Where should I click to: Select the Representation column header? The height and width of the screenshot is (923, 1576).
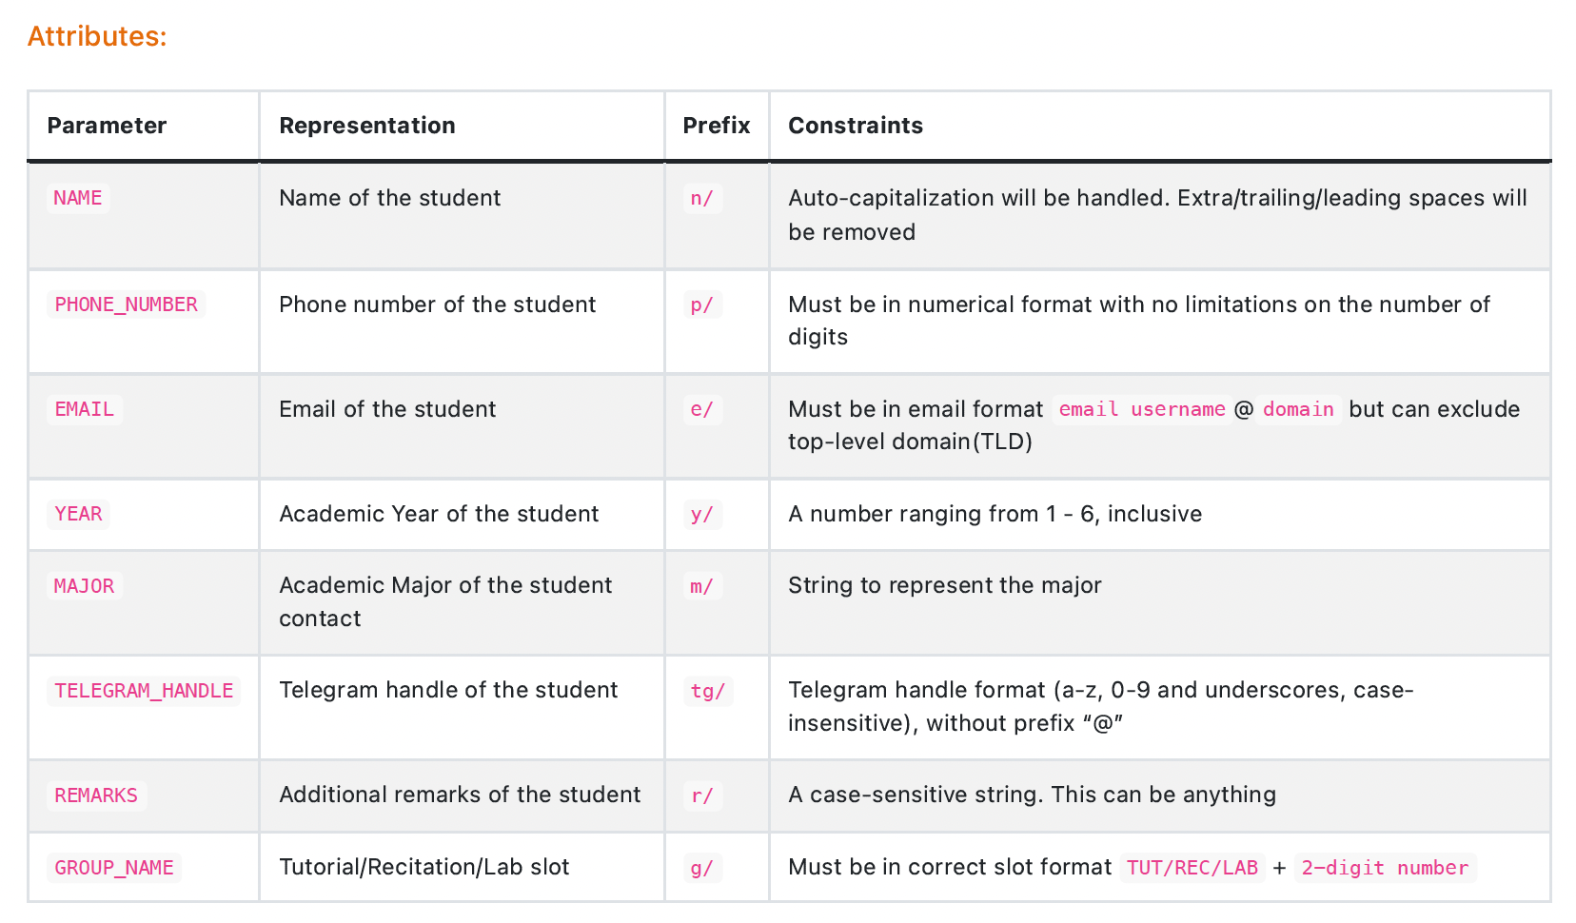tap(366, 126)
